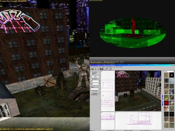
Task: Open the Objects menu in the editor
Action: 104,67
